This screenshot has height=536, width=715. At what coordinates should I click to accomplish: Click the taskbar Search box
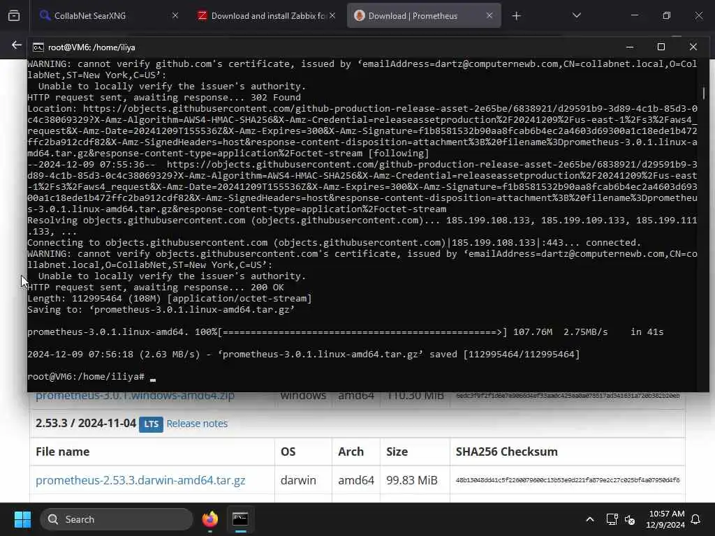pos(117,519)
